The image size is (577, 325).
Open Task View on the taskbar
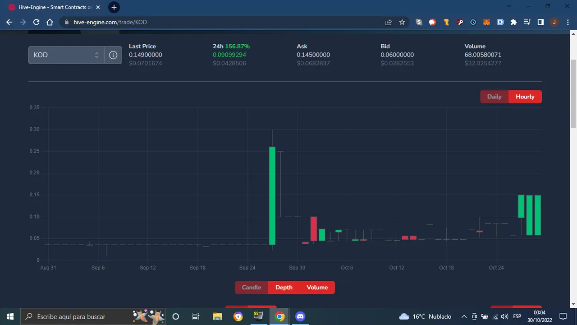(x=196, y=316)
